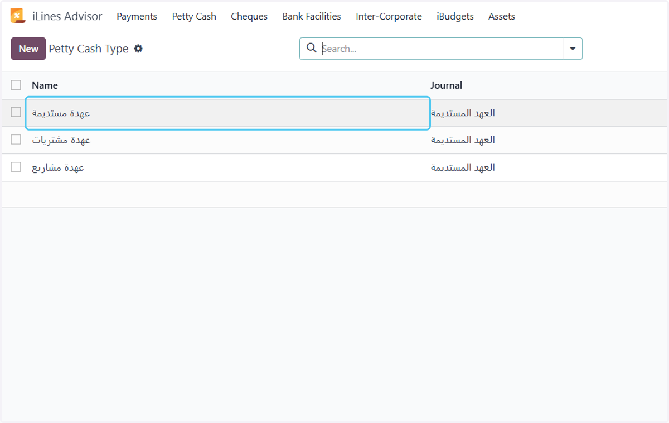Click the New button
The image size is (669, 423).
pos(28,49)
